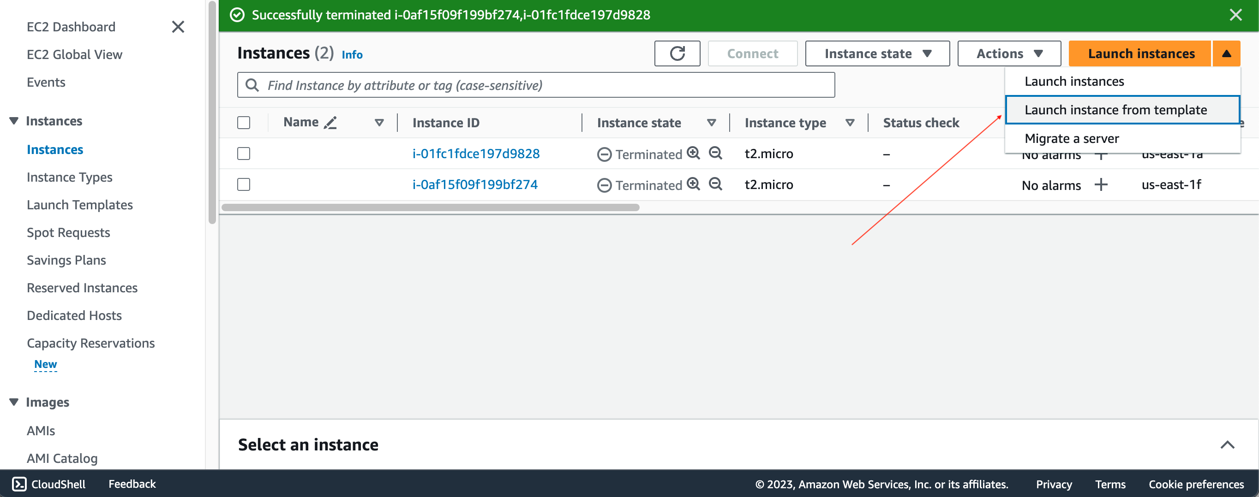Open EC2 Dashboard in sidebar

(x=71, y=27)
